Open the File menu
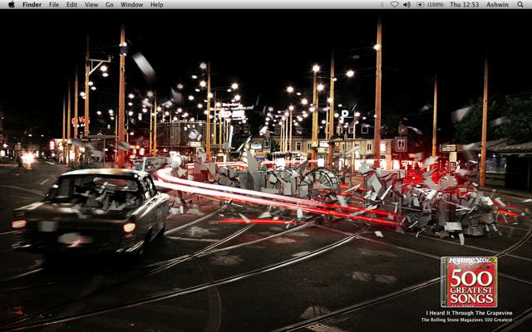The image size is (532, 332). coord(54,5)
